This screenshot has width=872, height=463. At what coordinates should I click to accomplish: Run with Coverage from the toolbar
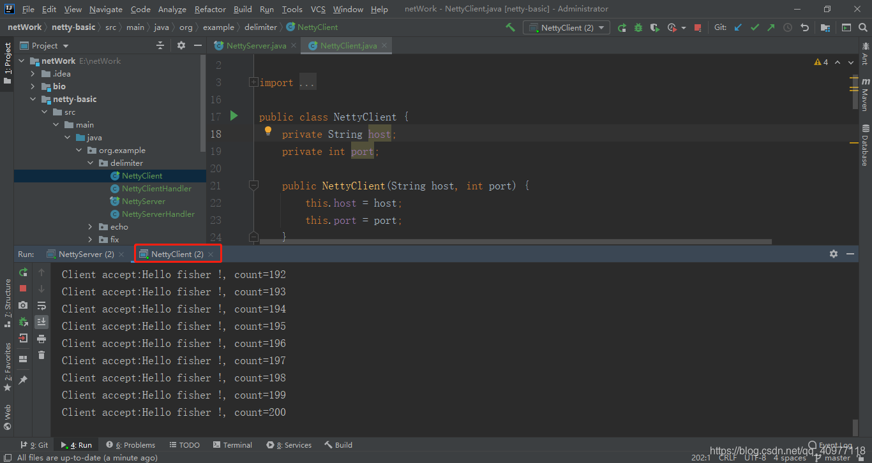(x=655, y=27)
